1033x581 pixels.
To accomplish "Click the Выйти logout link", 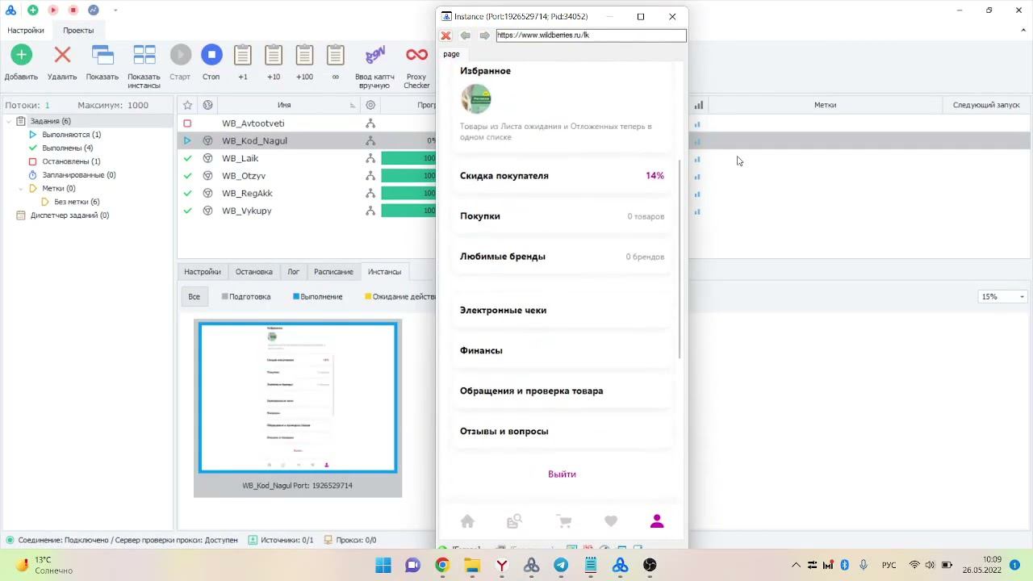I will point(562,474).
